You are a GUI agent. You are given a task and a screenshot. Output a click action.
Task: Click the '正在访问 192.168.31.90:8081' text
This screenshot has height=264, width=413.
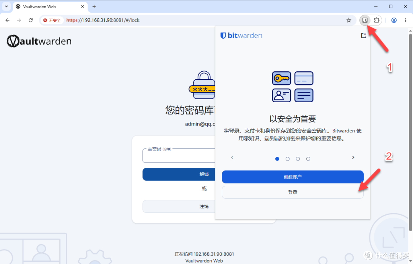click(204, 254)
